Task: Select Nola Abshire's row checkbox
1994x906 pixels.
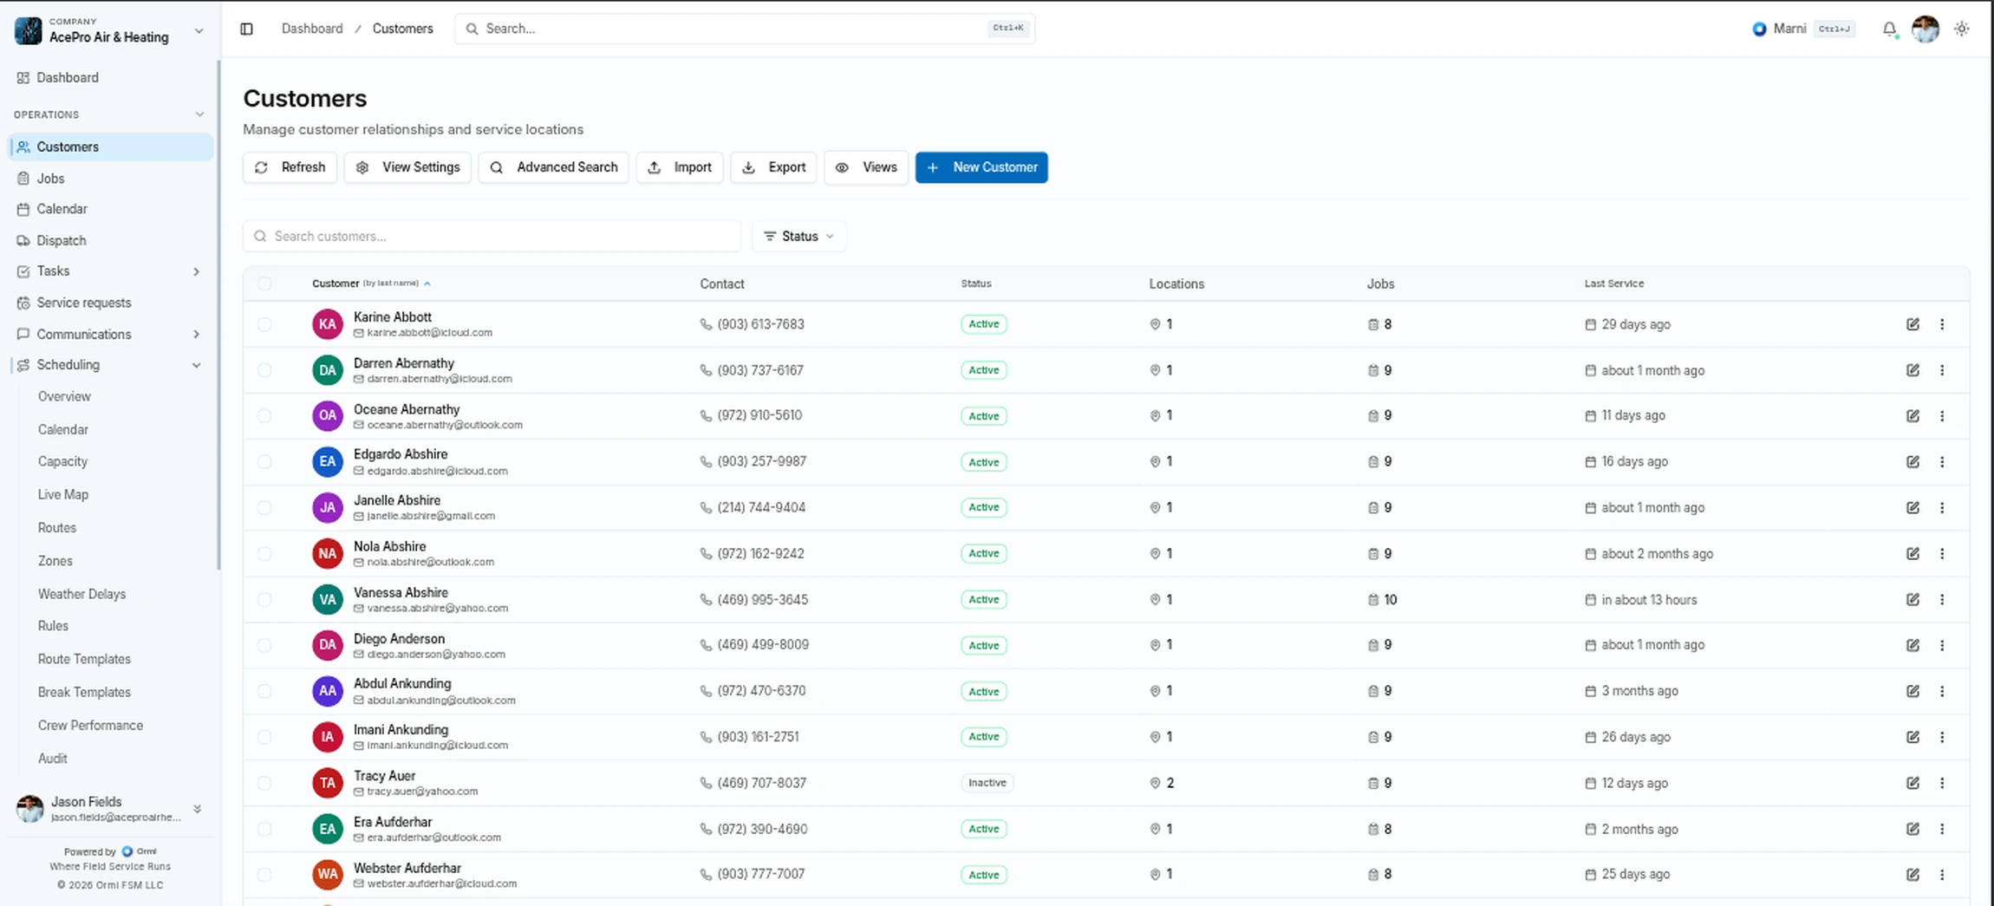Action: pyautogui.click(x=264, y=554)
